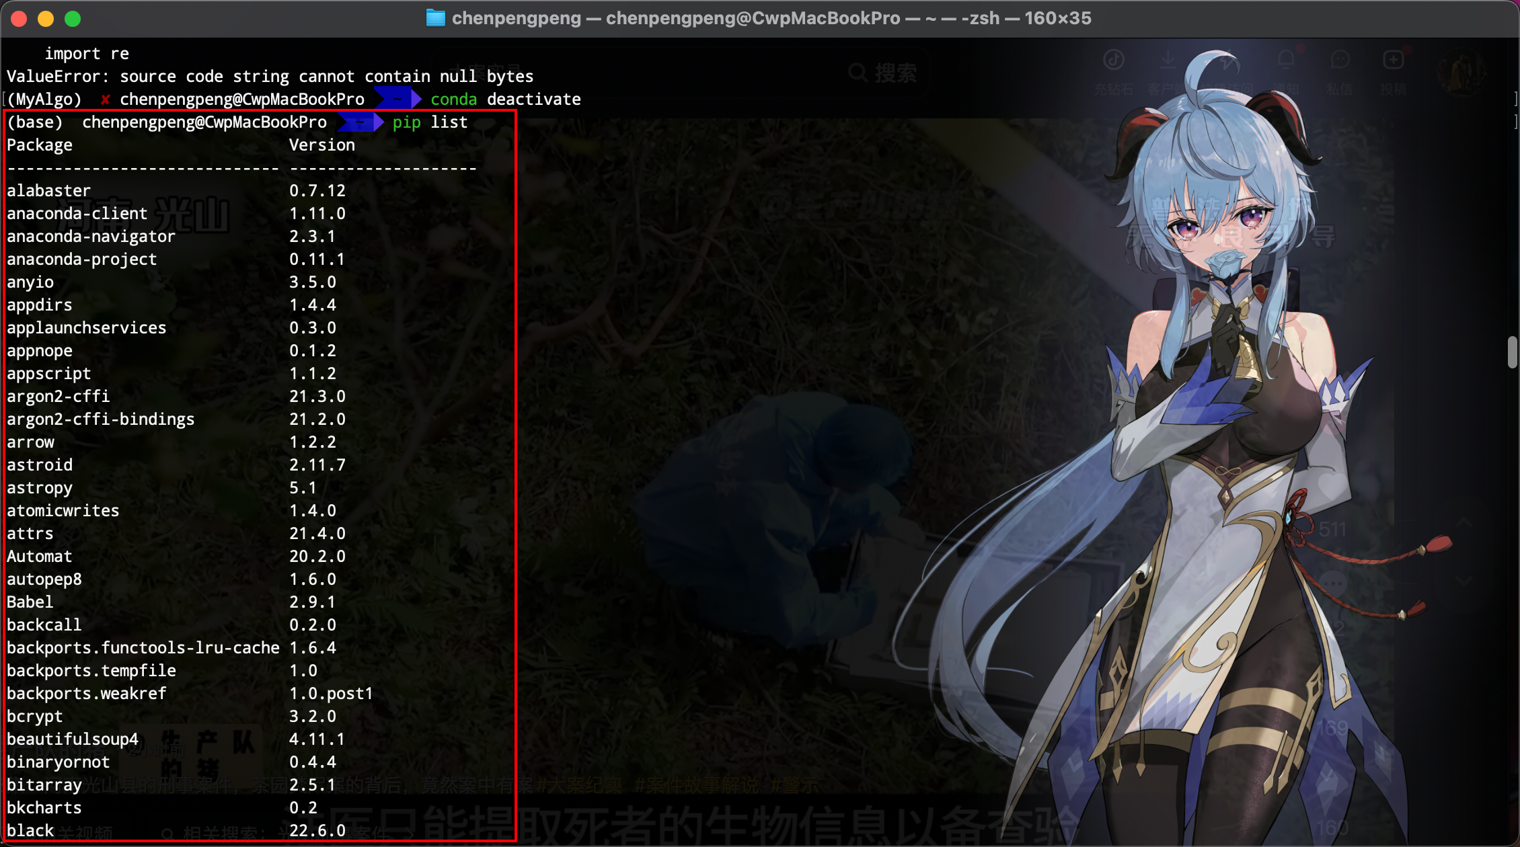Click the 'appdirs' package name
The image size is (1520, 847).
pos(40,305)
